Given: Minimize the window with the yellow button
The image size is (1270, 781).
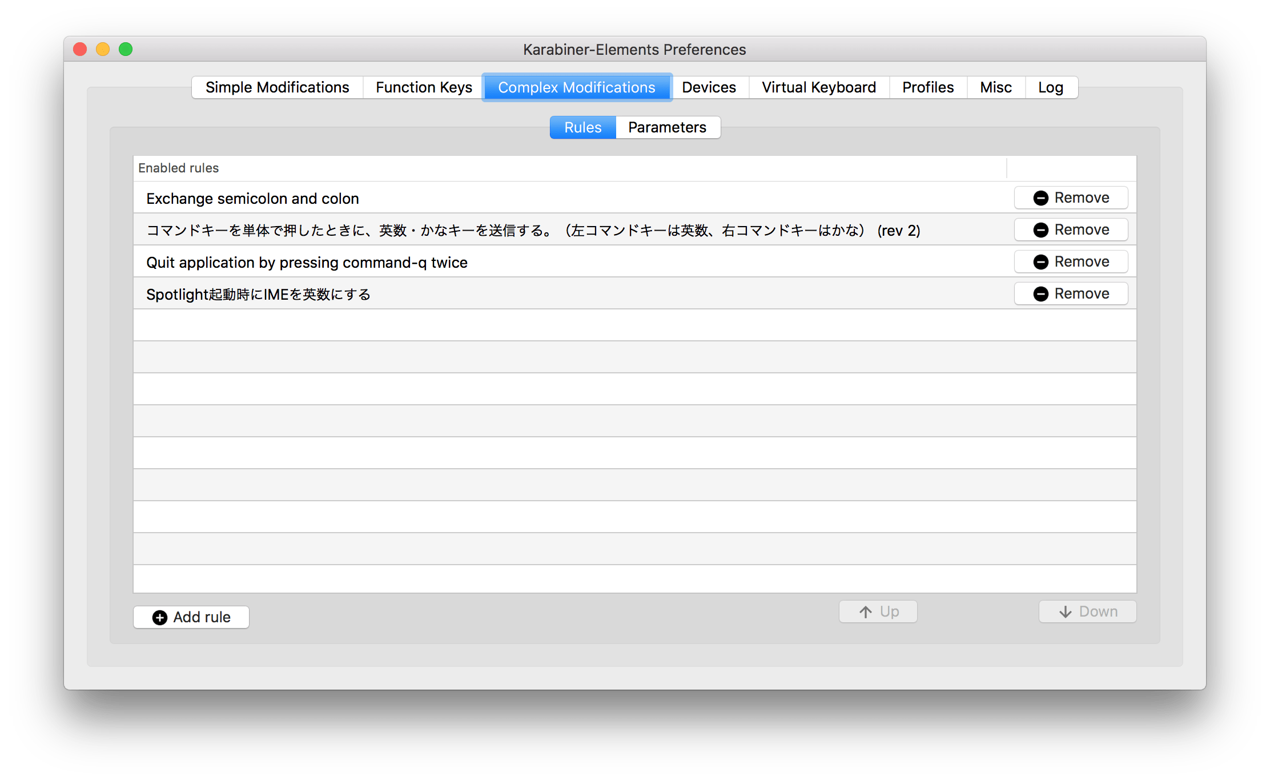Looking at the screenshot, I should click(x=103, y=49).
